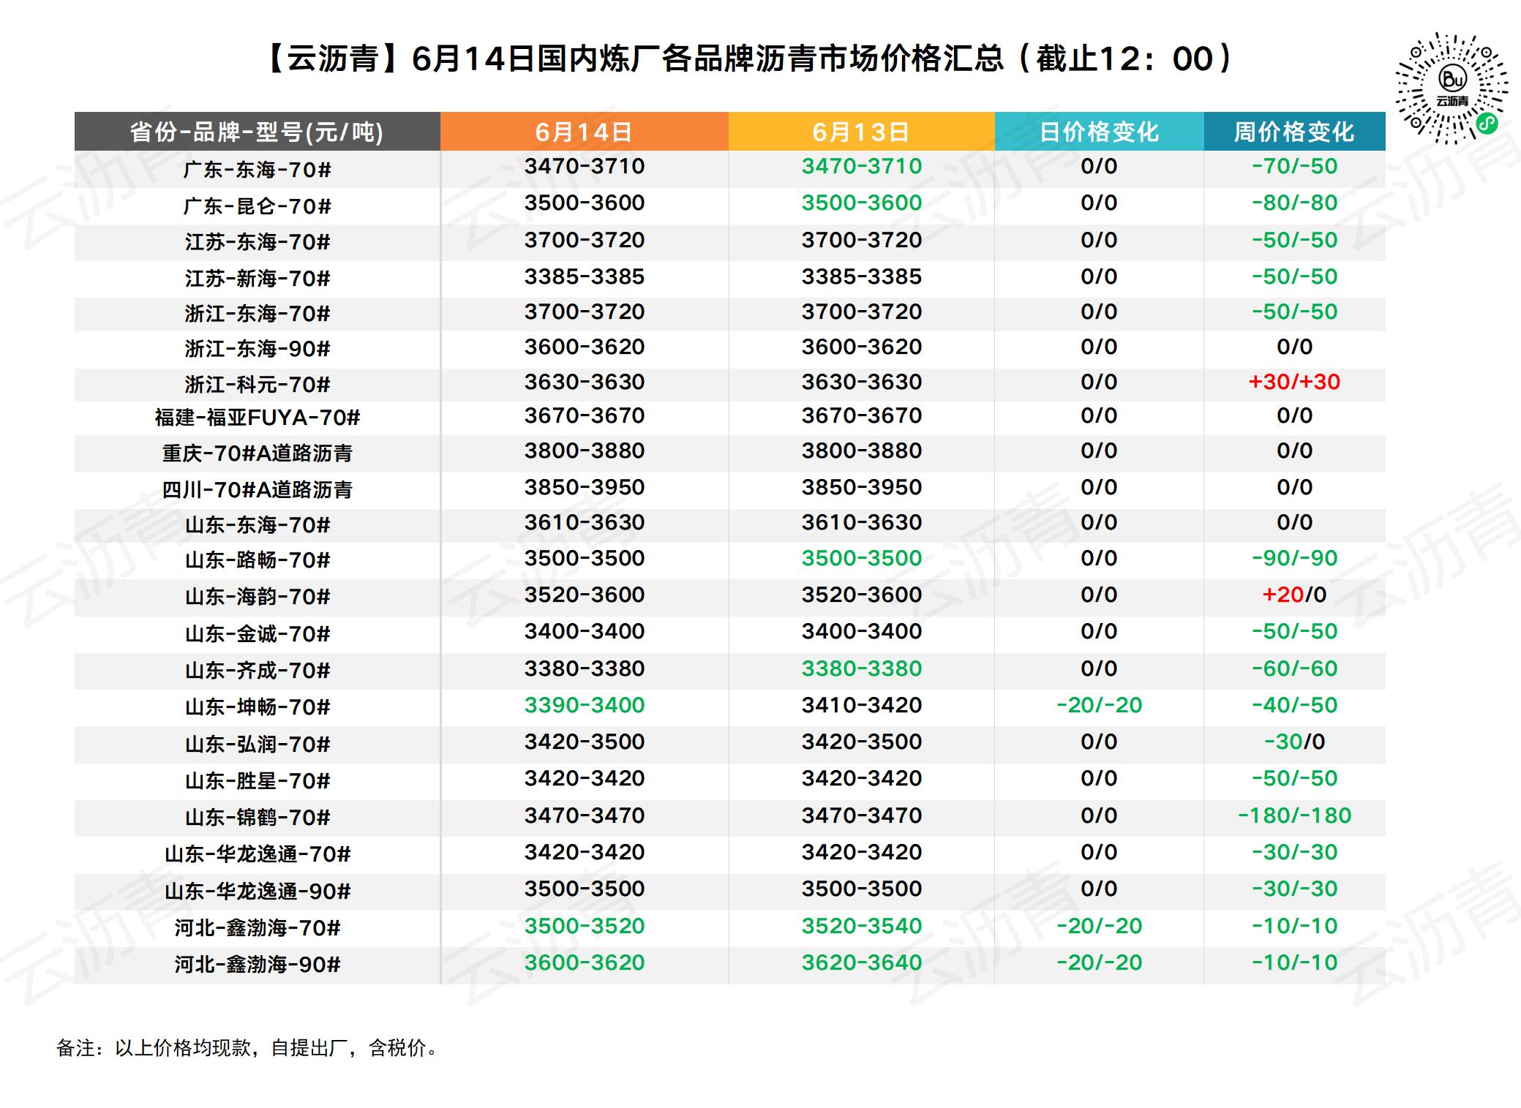Click the 云沥青 mini-program QR code
The height and width of the screenshot is (1108, 1521).
(1452, 89)
